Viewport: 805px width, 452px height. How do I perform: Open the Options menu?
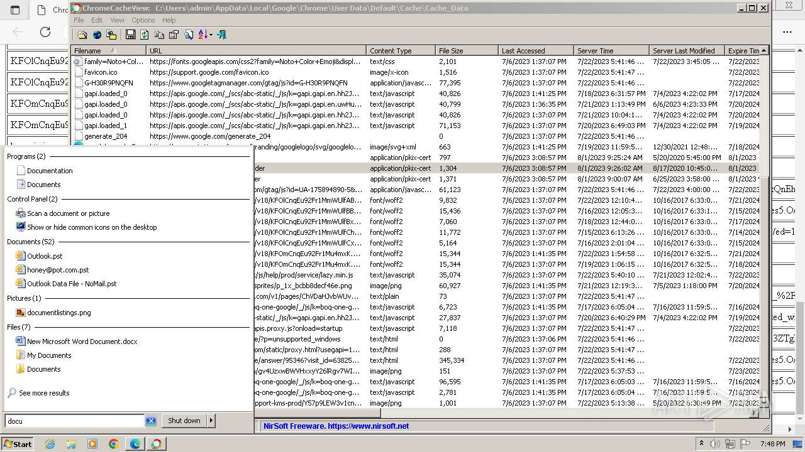(x=143, y=20)
